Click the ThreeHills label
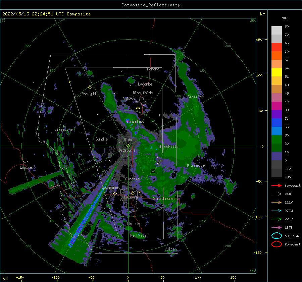302x282 pixels. click(x=168, y=147)
